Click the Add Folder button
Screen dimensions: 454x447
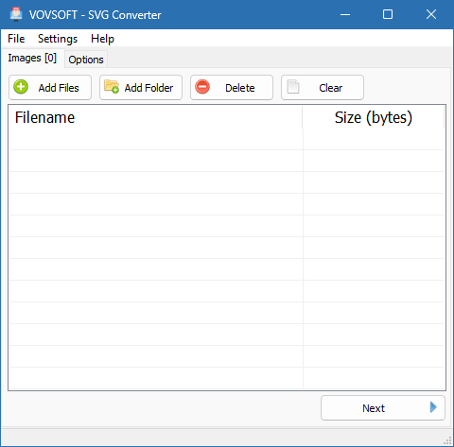(141, 87)
